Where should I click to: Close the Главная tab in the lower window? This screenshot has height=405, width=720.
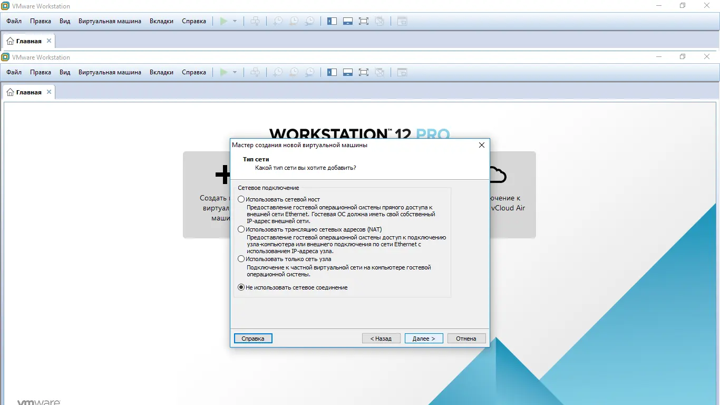pyautogui.click(x=49, y=92)
